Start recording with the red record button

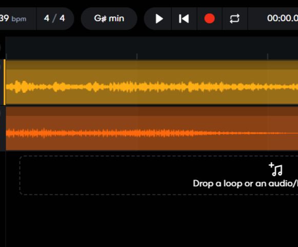click(209, 19)
